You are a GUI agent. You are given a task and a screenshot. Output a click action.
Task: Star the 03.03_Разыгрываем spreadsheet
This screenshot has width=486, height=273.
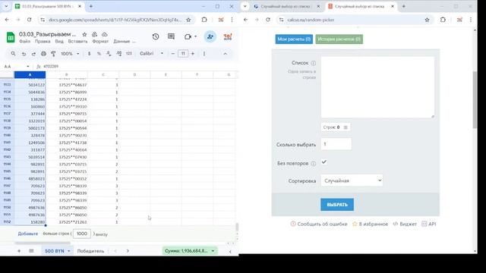click(x=84, y=34)
